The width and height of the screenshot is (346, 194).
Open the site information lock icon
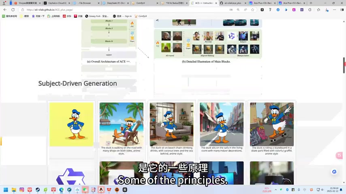click(x=23, y=10)
